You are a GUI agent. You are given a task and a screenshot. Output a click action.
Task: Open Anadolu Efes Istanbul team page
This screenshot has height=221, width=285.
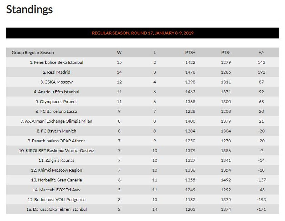pos(59,92)
